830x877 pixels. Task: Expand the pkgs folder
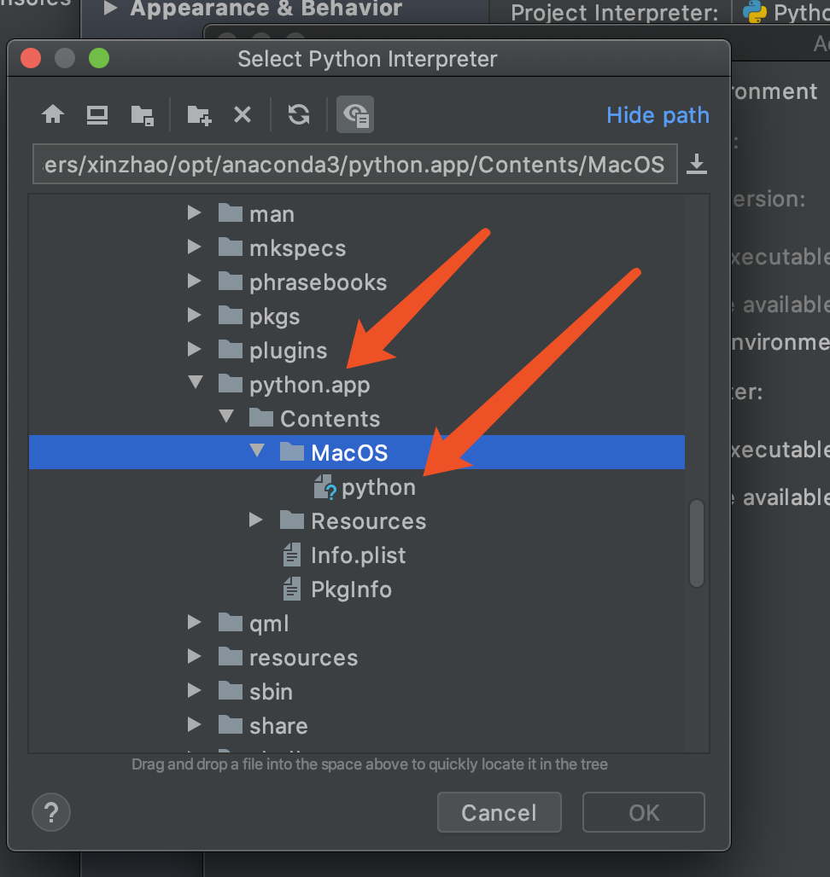tap(194, 315)
